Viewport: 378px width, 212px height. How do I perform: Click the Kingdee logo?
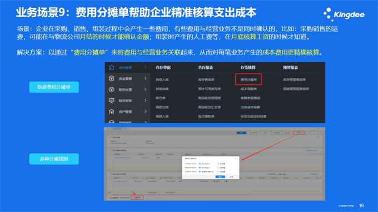point(344,14)
